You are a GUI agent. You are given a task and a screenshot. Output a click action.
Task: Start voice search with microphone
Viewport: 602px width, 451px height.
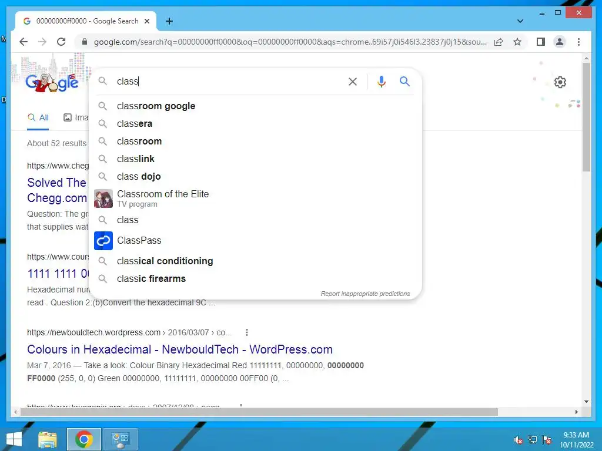[381, 81]
